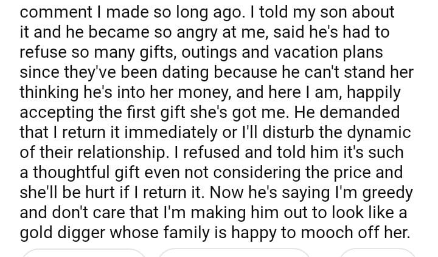Click the middle rounded button below the post
The height and width of the screenshot is (257, 438).
click(x=234, y=253)
